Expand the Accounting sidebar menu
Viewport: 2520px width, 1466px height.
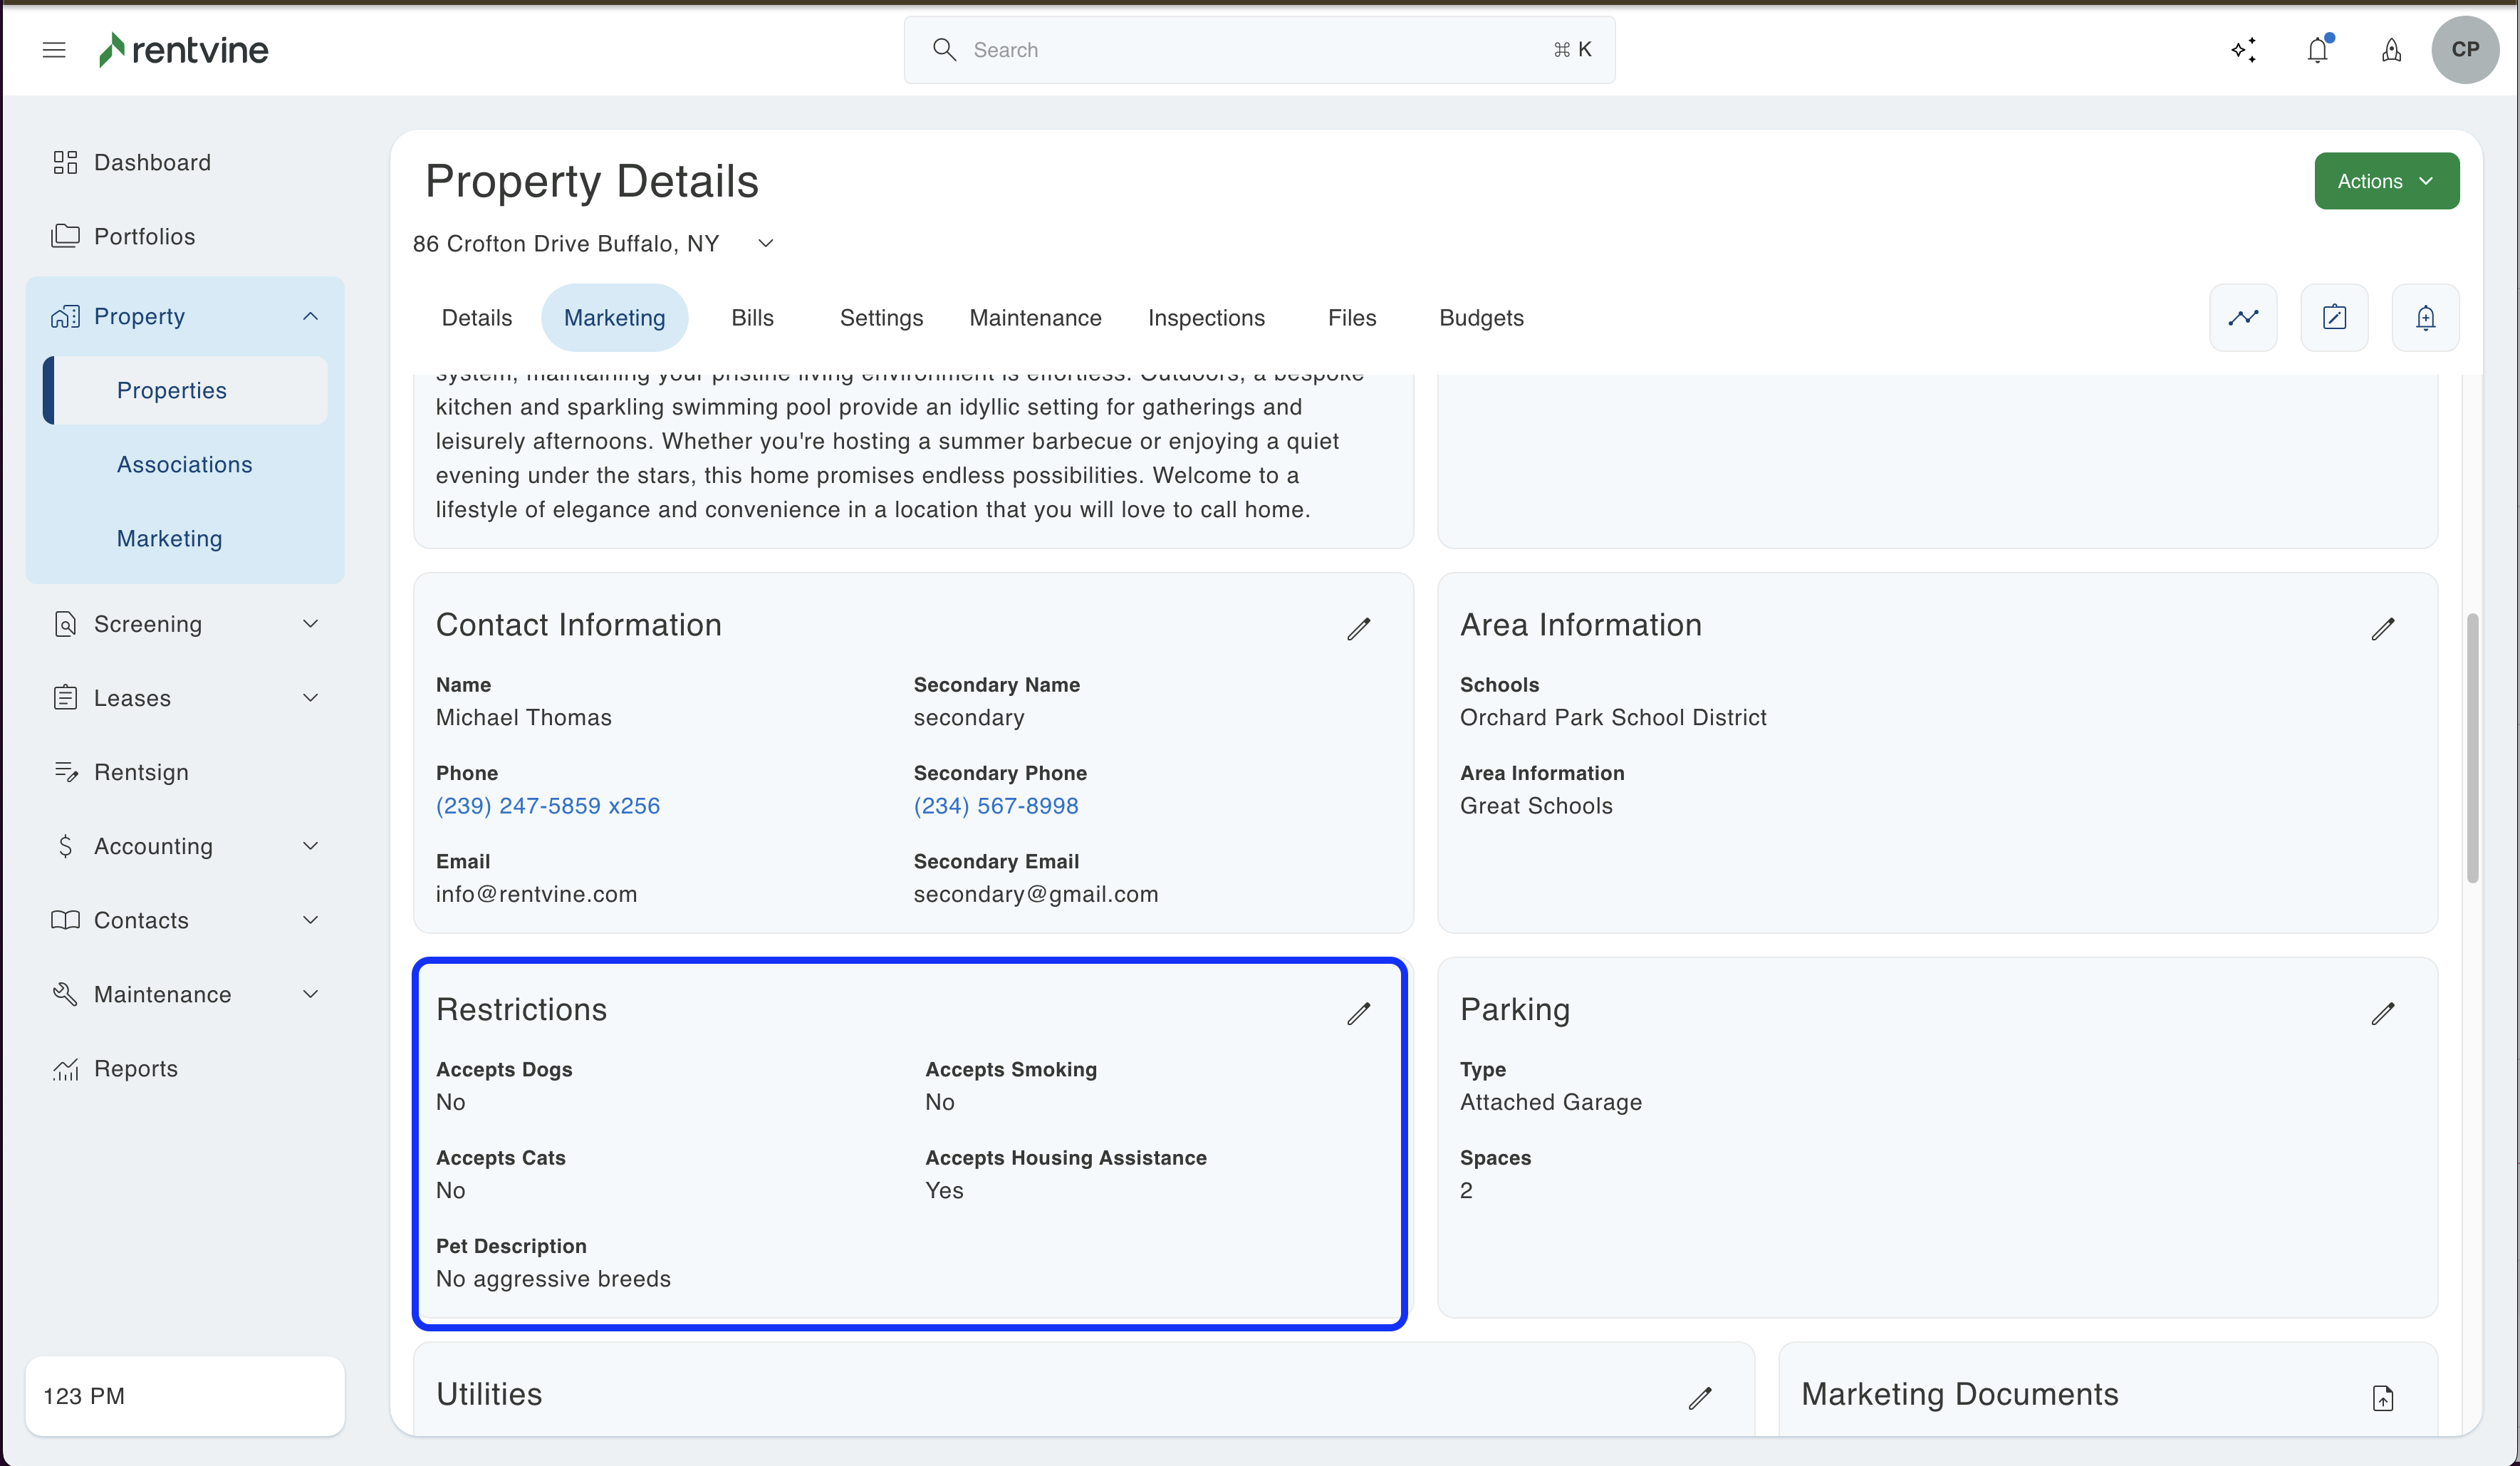pyautogui.click(x=310, y=846)
